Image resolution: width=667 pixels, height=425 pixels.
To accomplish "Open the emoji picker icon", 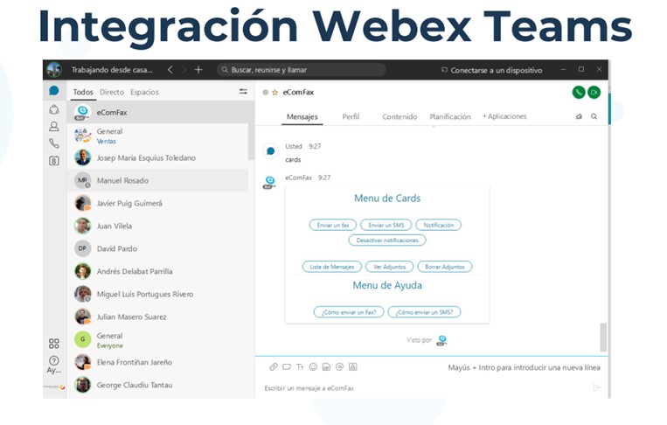I will click(x=313, y=366).
